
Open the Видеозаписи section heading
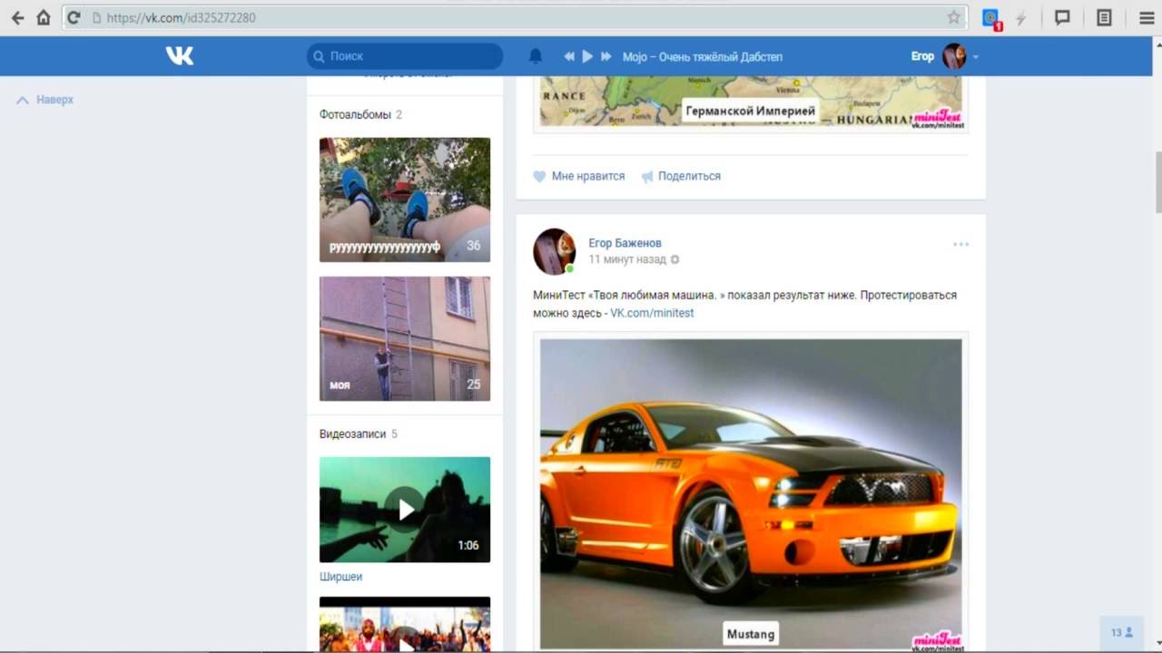click(x=352, y=434)
